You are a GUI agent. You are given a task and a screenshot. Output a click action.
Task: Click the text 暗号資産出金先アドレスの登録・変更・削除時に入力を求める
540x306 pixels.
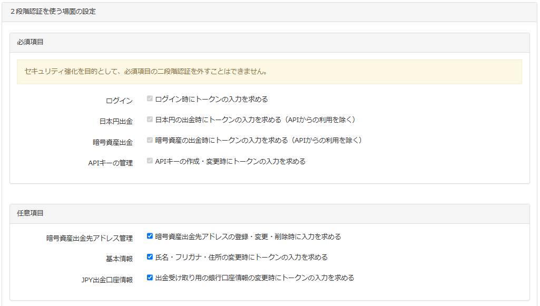pos(248,237)
